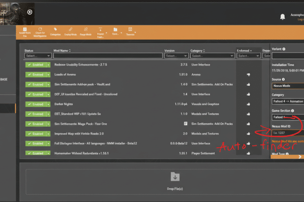The height and width of the screenshot is (202, 304).
Task: Endorse the Darker Nights mod
Action: [x=248, y=104]
